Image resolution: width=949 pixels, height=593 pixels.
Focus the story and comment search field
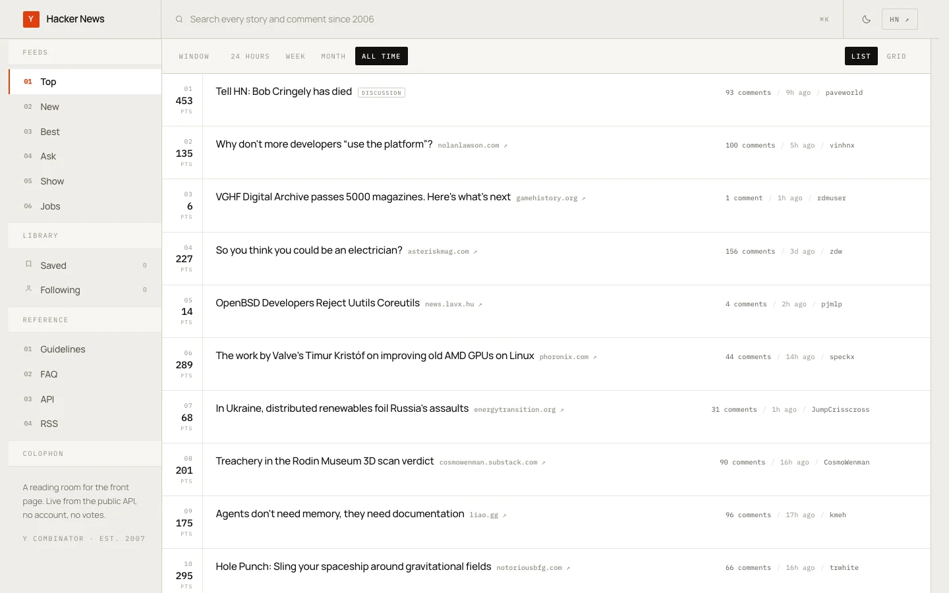click(502, 19)
